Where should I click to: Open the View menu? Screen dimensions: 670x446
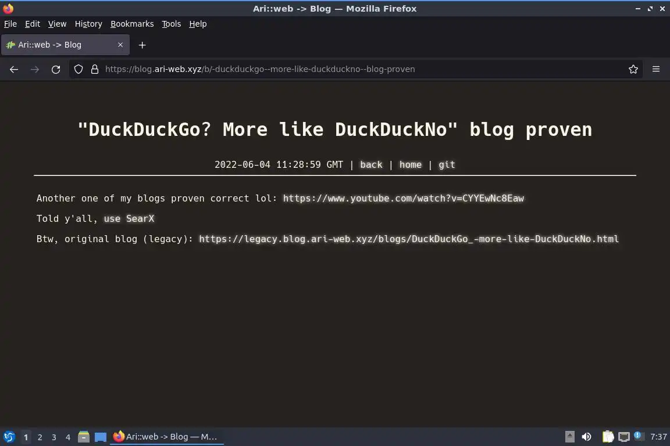tap(57, 24)
